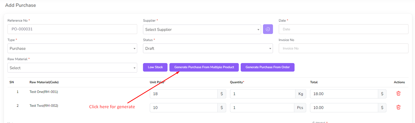Image resolution: width=415 pixels, height=123 pixels.
Task: Edit Unit Price for Test One
Action: click(x=183, y=94)
